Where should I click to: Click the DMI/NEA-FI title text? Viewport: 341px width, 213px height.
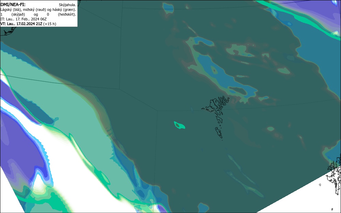[13, 4]
